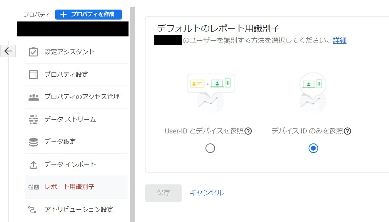This screenshot has width=389, height=222.
Task: Click the データインポート upload icon
Action: pos(33,165)
